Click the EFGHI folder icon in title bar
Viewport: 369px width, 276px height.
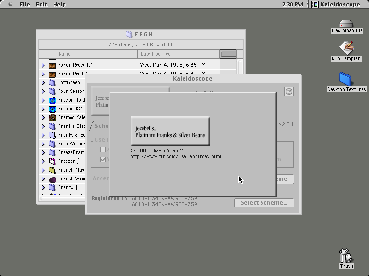pyautogui.click(x=129, y=34)
